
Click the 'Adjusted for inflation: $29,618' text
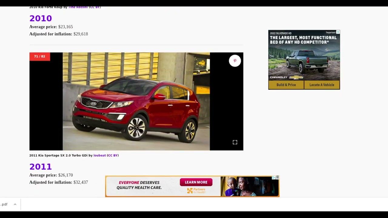tap(59, 34)
